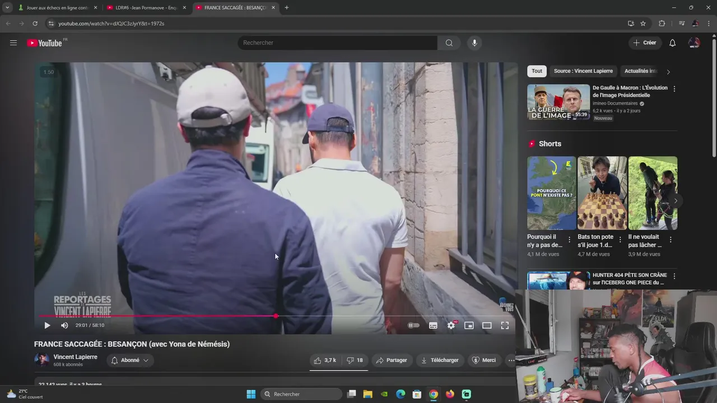Viewport: 717px width, 403px height.
Task: Open short 'Bats ton pote s'il joue'
Action: 602,193
